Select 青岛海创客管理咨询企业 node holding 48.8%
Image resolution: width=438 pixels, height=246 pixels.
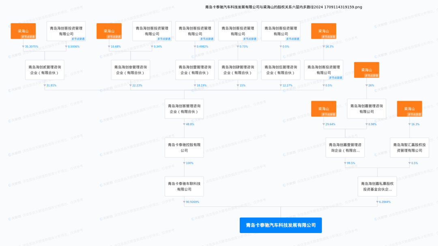click(184, 108)
